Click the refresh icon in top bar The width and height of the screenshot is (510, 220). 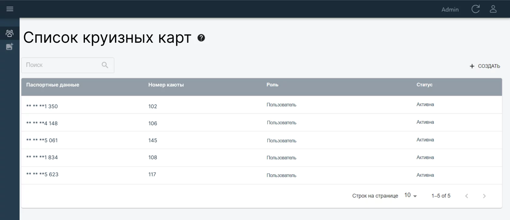475,9
